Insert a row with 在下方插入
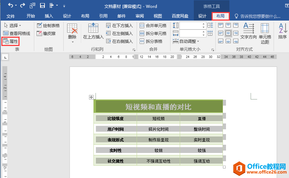This screenshot has height=178, width=289. (120, 25)
